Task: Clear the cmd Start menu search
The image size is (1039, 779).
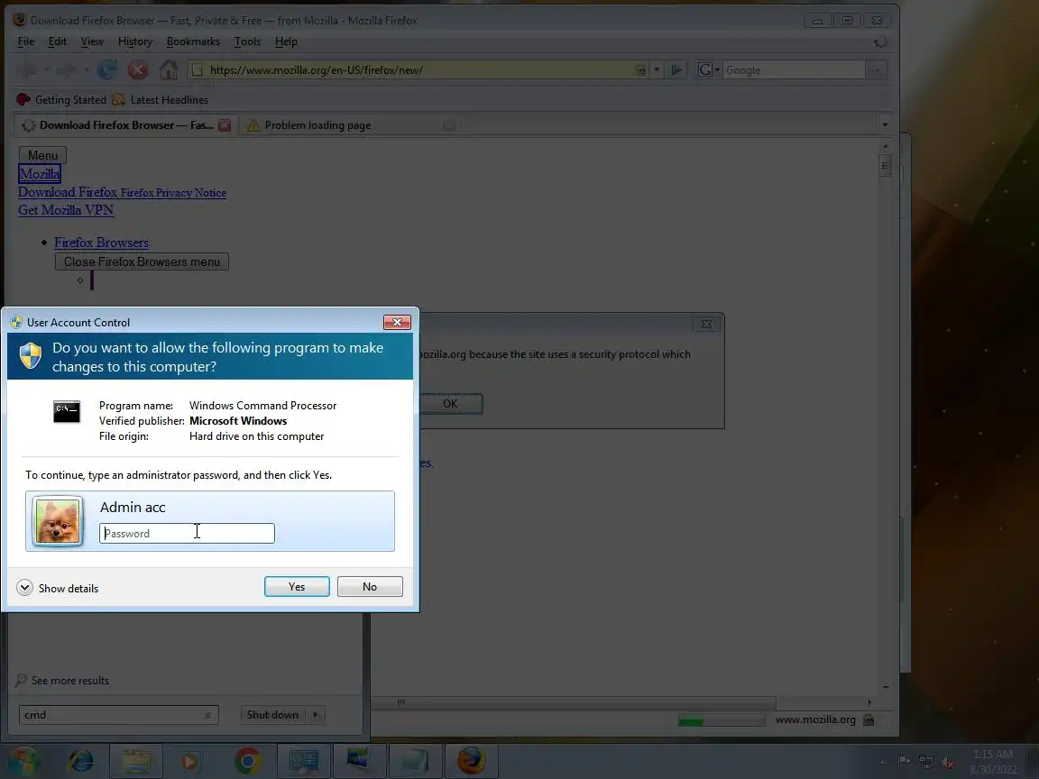Action: coord(207,715)
